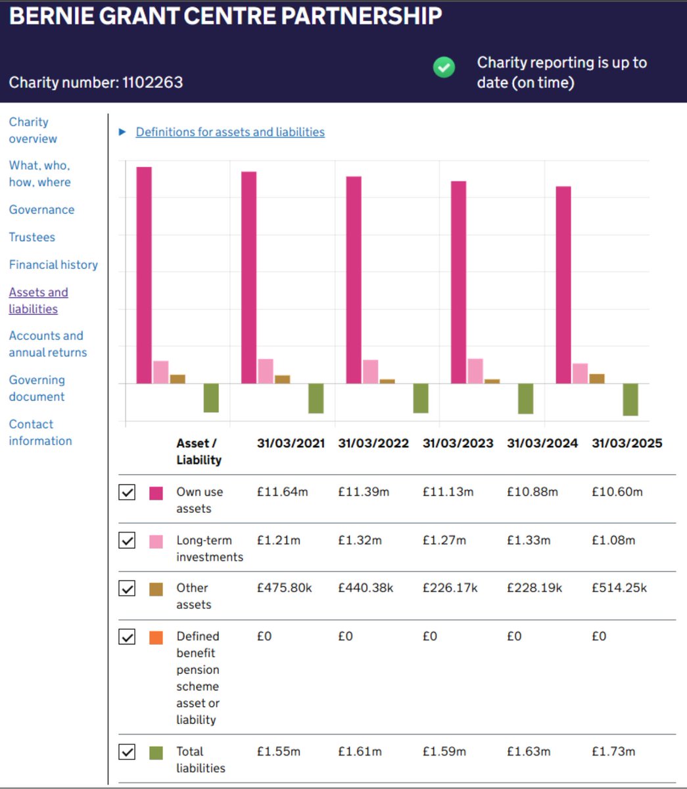Image resolution: width=687 pixels, height=789 pixels.
Task: Open Contact information page
Action: pyautogui.click(x=40, y=433)
